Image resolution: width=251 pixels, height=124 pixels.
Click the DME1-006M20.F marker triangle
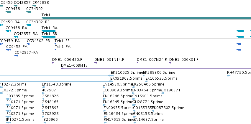pyautogui.click(x=53, y=63)
